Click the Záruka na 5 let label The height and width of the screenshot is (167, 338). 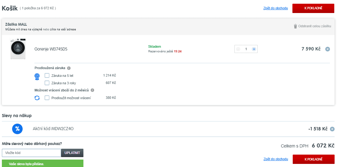point(62,76)
